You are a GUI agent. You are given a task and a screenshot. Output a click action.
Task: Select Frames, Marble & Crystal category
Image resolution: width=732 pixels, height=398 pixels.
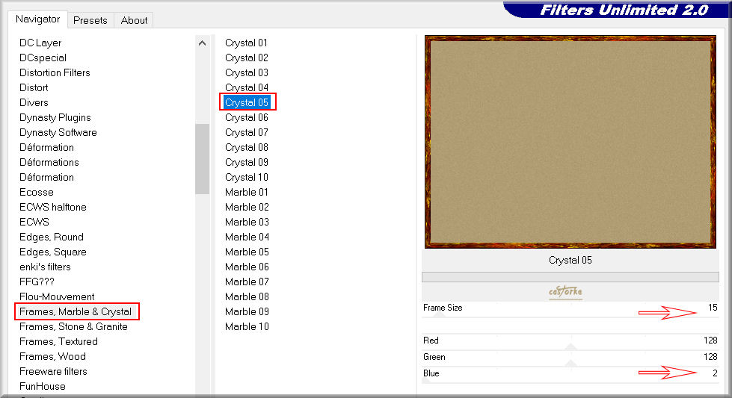76,311
